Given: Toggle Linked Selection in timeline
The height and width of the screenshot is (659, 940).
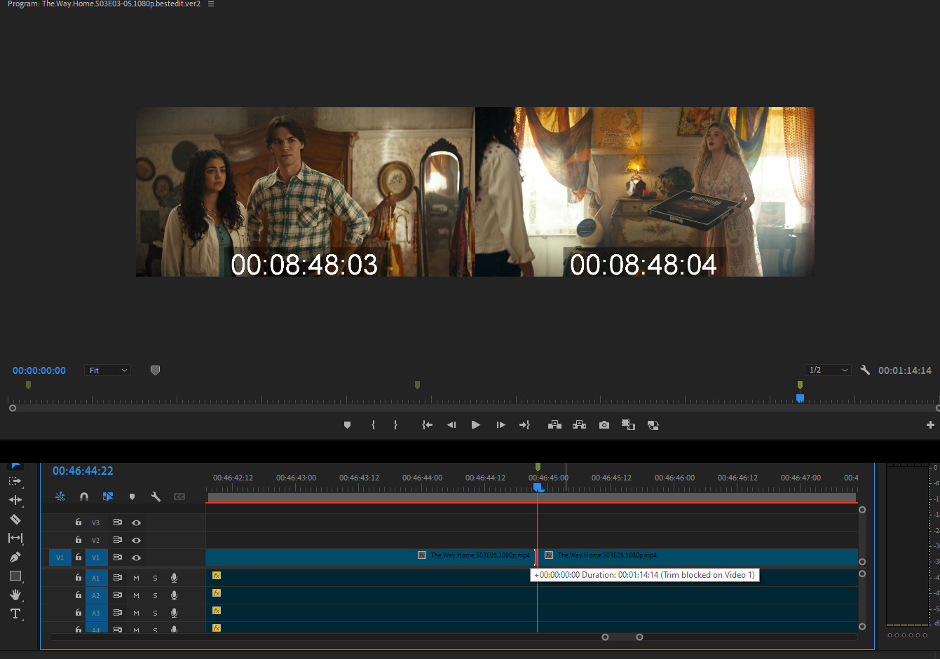Looking at the screenshot, I should point(108,497).
